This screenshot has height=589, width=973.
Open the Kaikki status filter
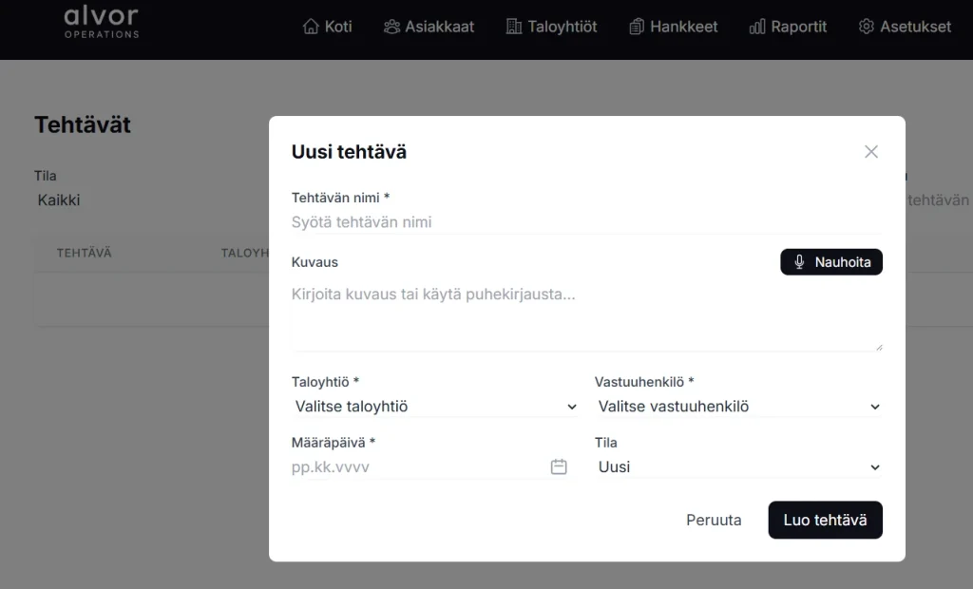tap(59, 200)
